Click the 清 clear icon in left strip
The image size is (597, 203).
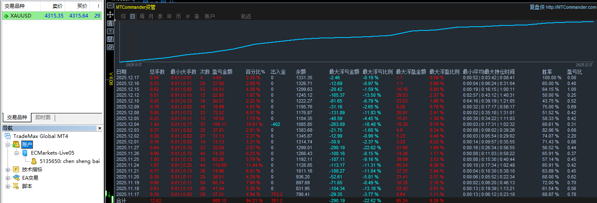pos(110,23)
